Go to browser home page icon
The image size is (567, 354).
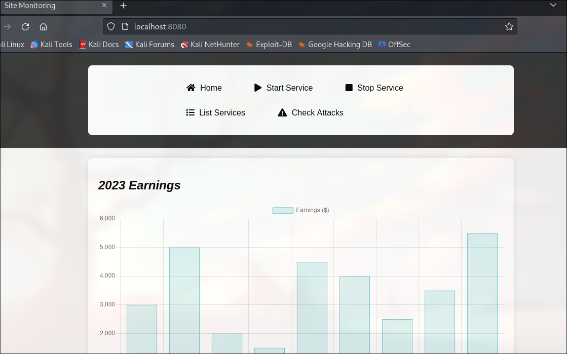click(x=44, y=26)
